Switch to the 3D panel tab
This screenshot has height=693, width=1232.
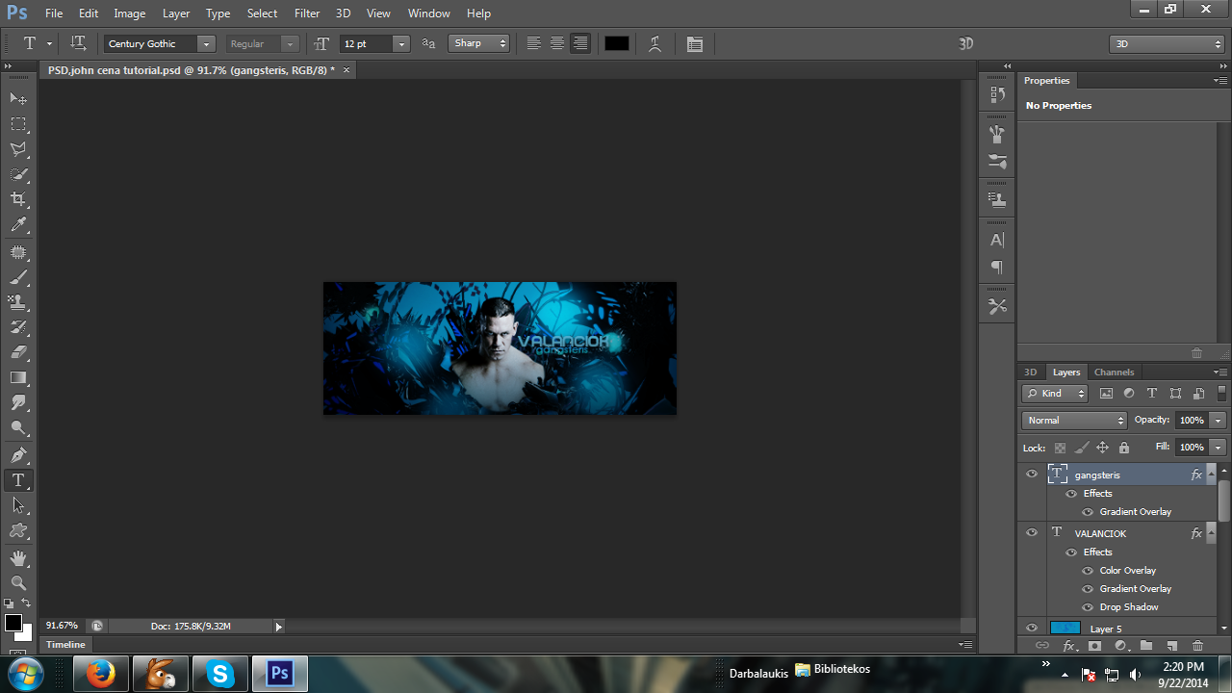pos(1031,372)
